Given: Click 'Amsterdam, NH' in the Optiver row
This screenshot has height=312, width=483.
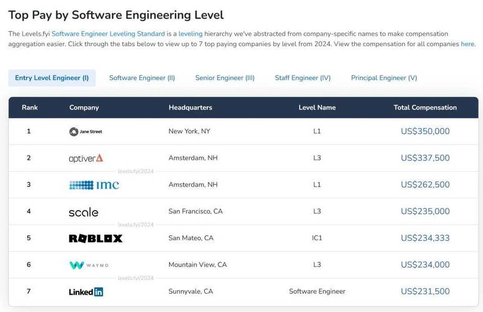Looking at the screenshot, I should tap(193, 158).
